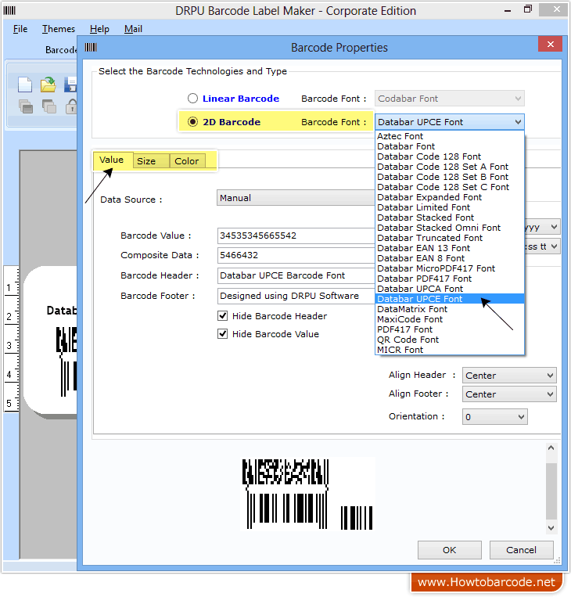571x597 pixels.
Task: Select the Linear Barcode radio button
Action: (192, 99)
